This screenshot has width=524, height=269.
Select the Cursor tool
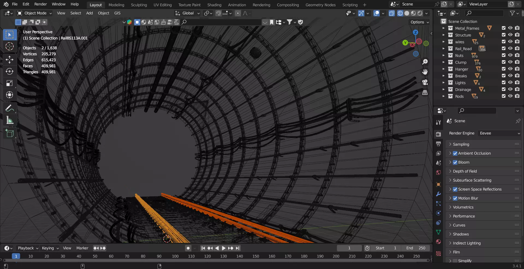click(x=10, y=47)
